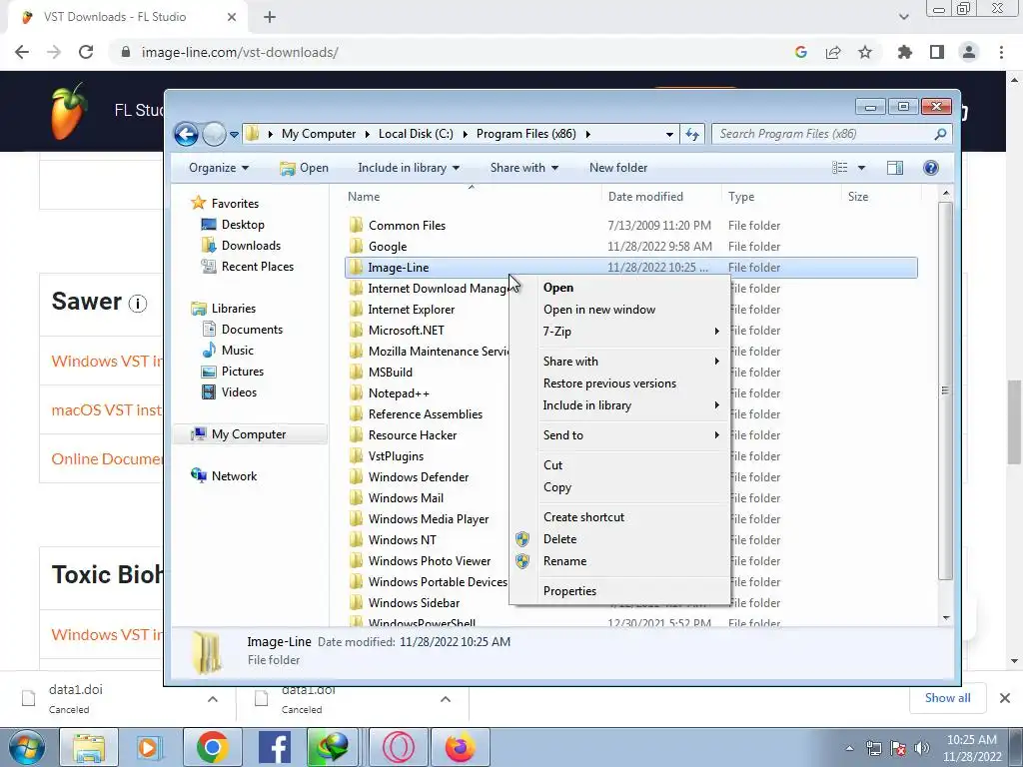Click the Program Files (x86) breadcrumb
This screenshot has width=1023, height=767.
pyautogui.click(x=525, y=134)
